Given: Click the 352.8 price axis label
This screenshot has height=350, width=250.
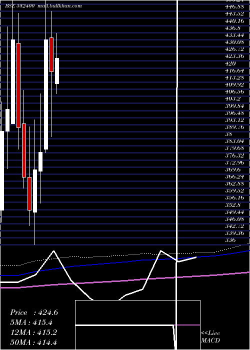Looking at the screenshot, I should [232, 204].
